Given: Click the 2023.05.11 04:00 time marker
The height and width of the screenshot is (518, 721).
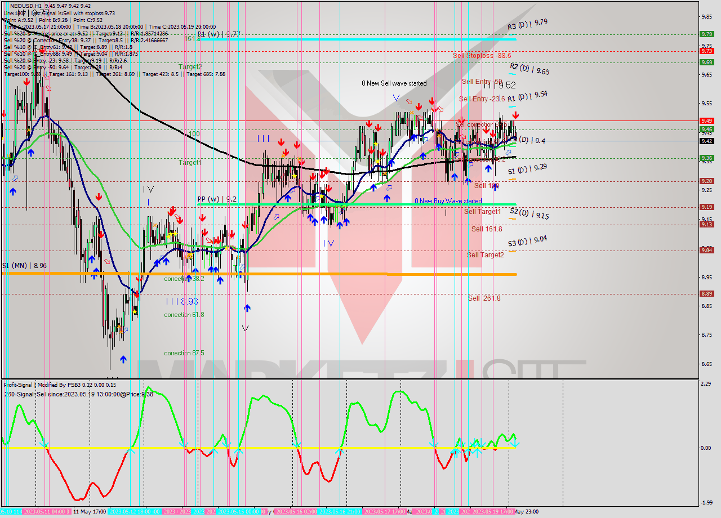Looking at the screenshot, I should click(x=46, y=512).
